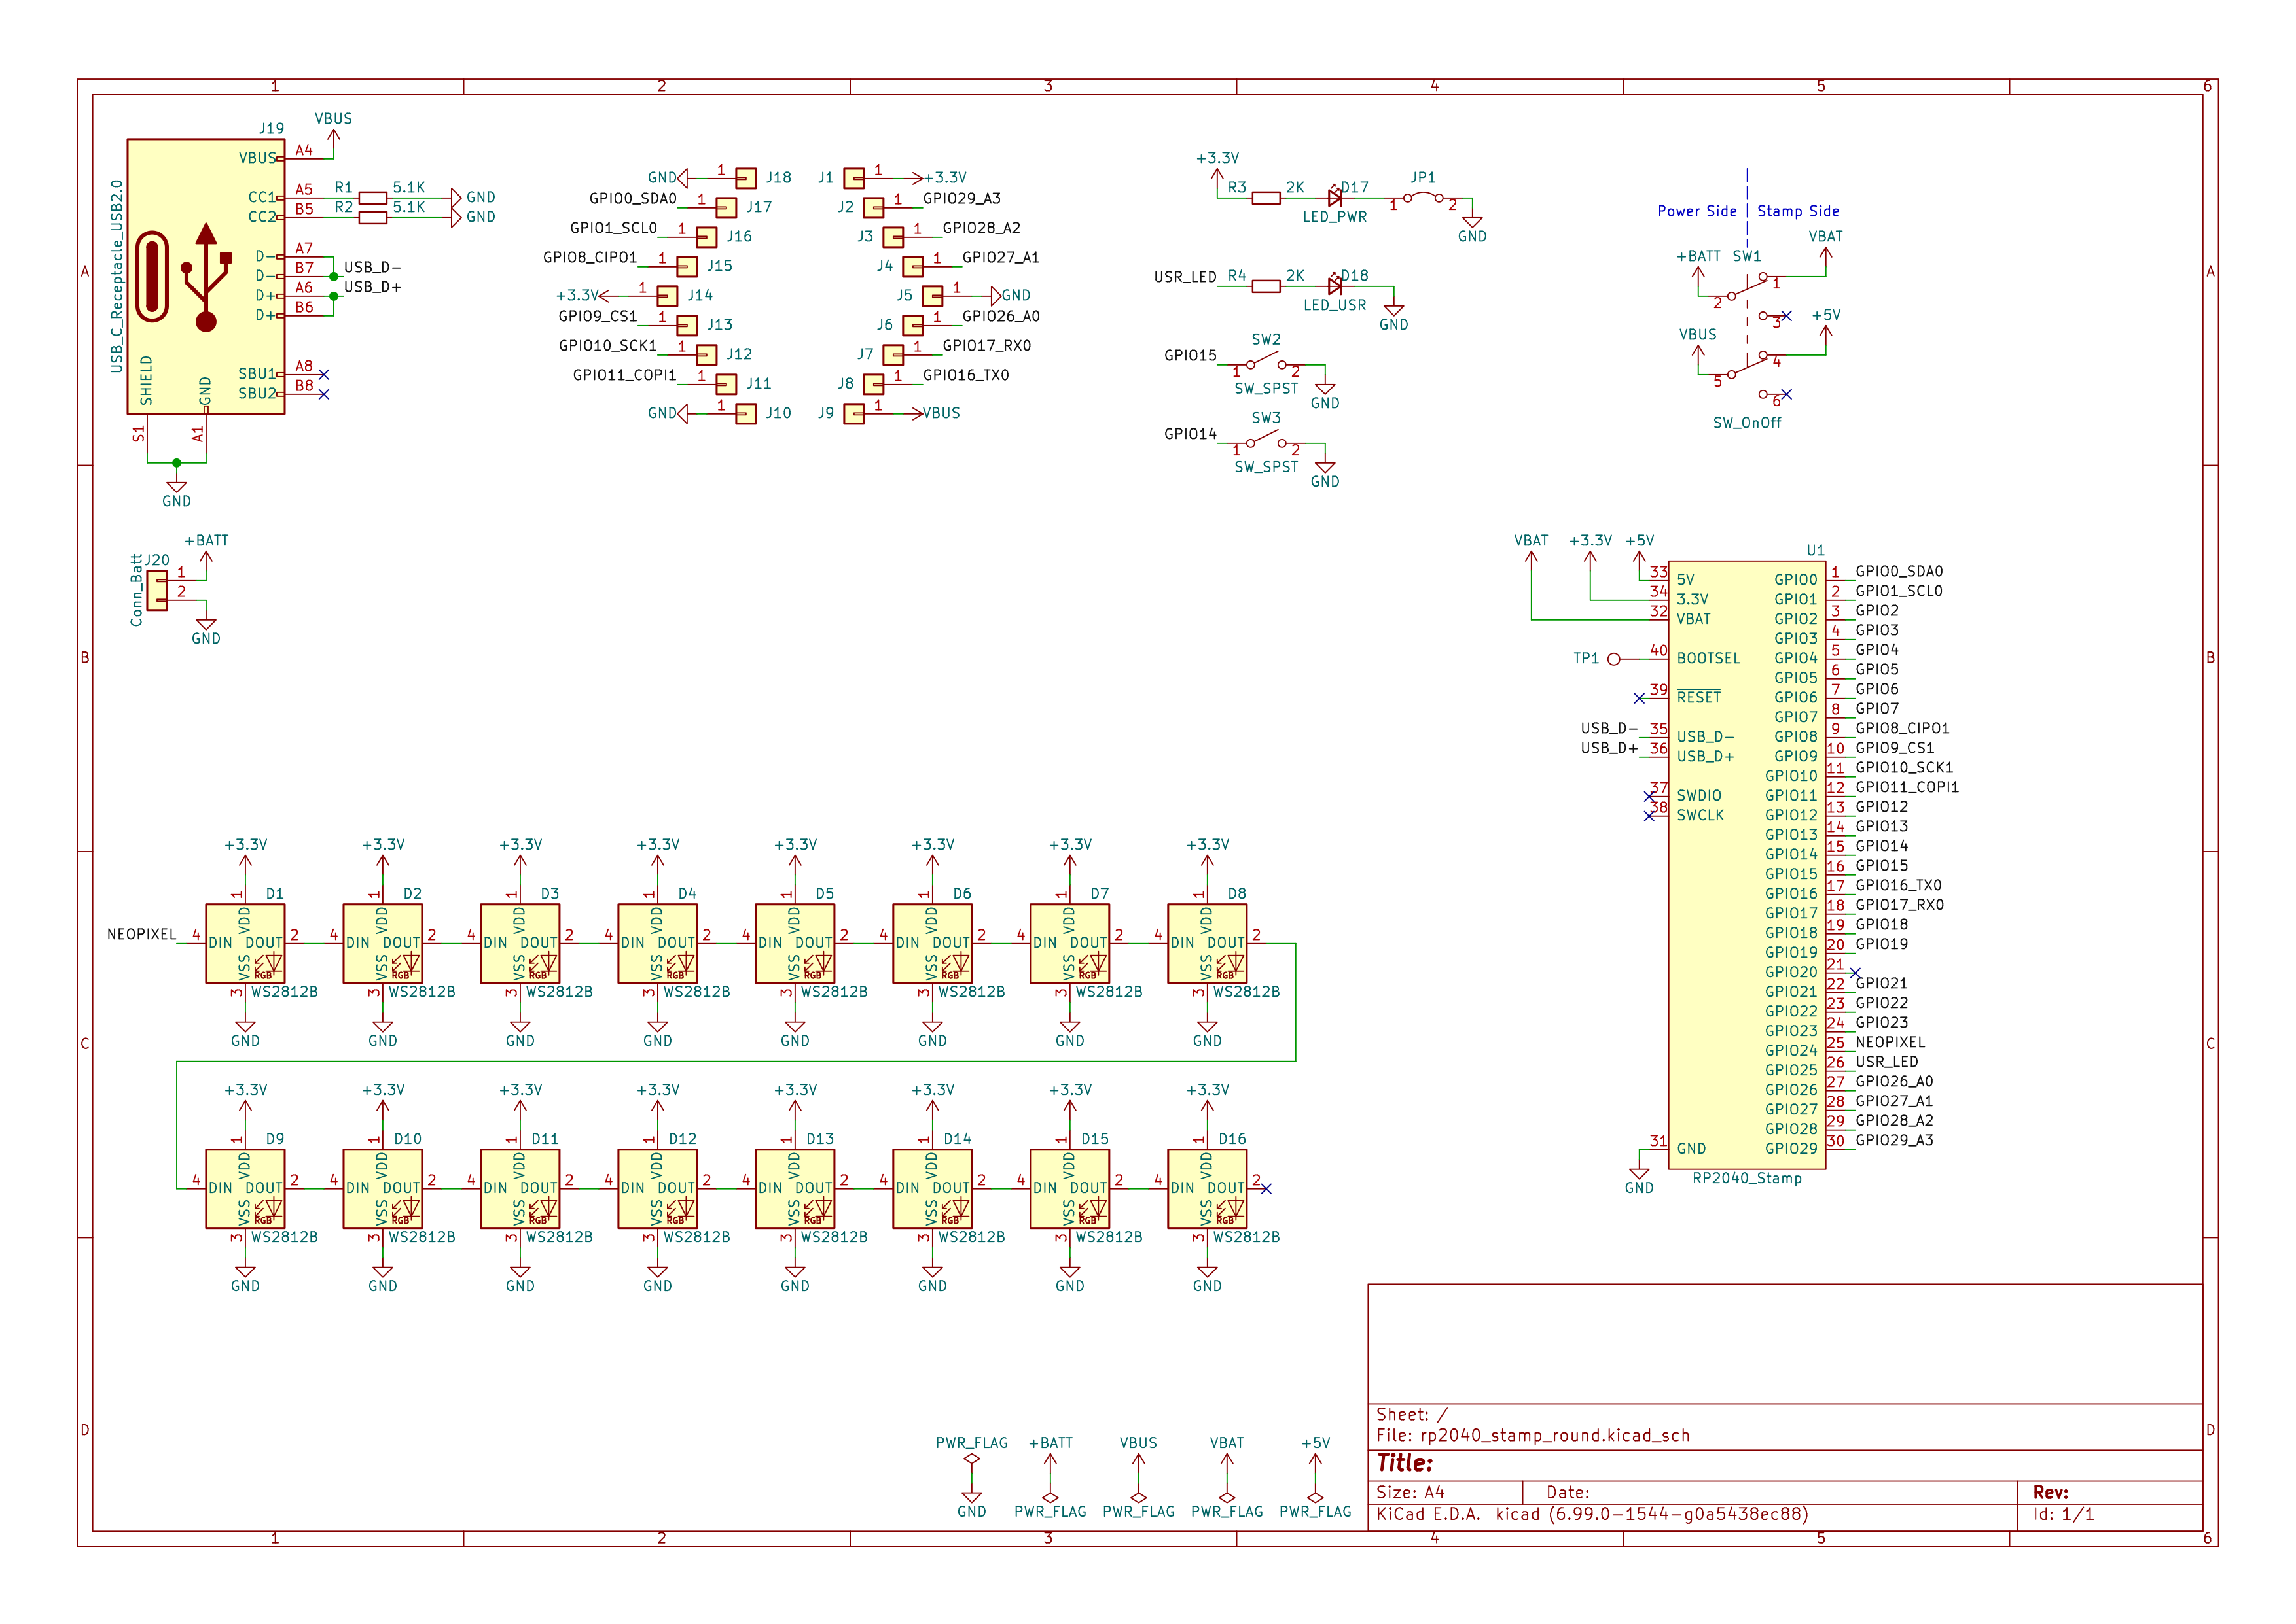Viewport: 2296px width, 1624px height.
Task: Click the J20 battery connector symbol
Action: 157,590
